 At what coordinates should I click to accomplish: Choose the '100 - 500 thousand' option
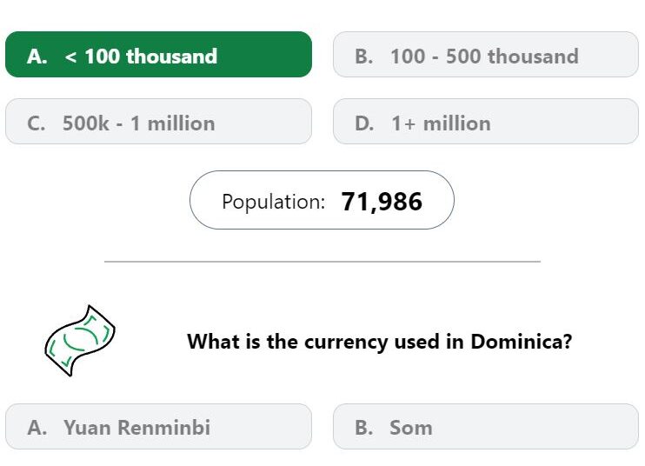point(486,54)
